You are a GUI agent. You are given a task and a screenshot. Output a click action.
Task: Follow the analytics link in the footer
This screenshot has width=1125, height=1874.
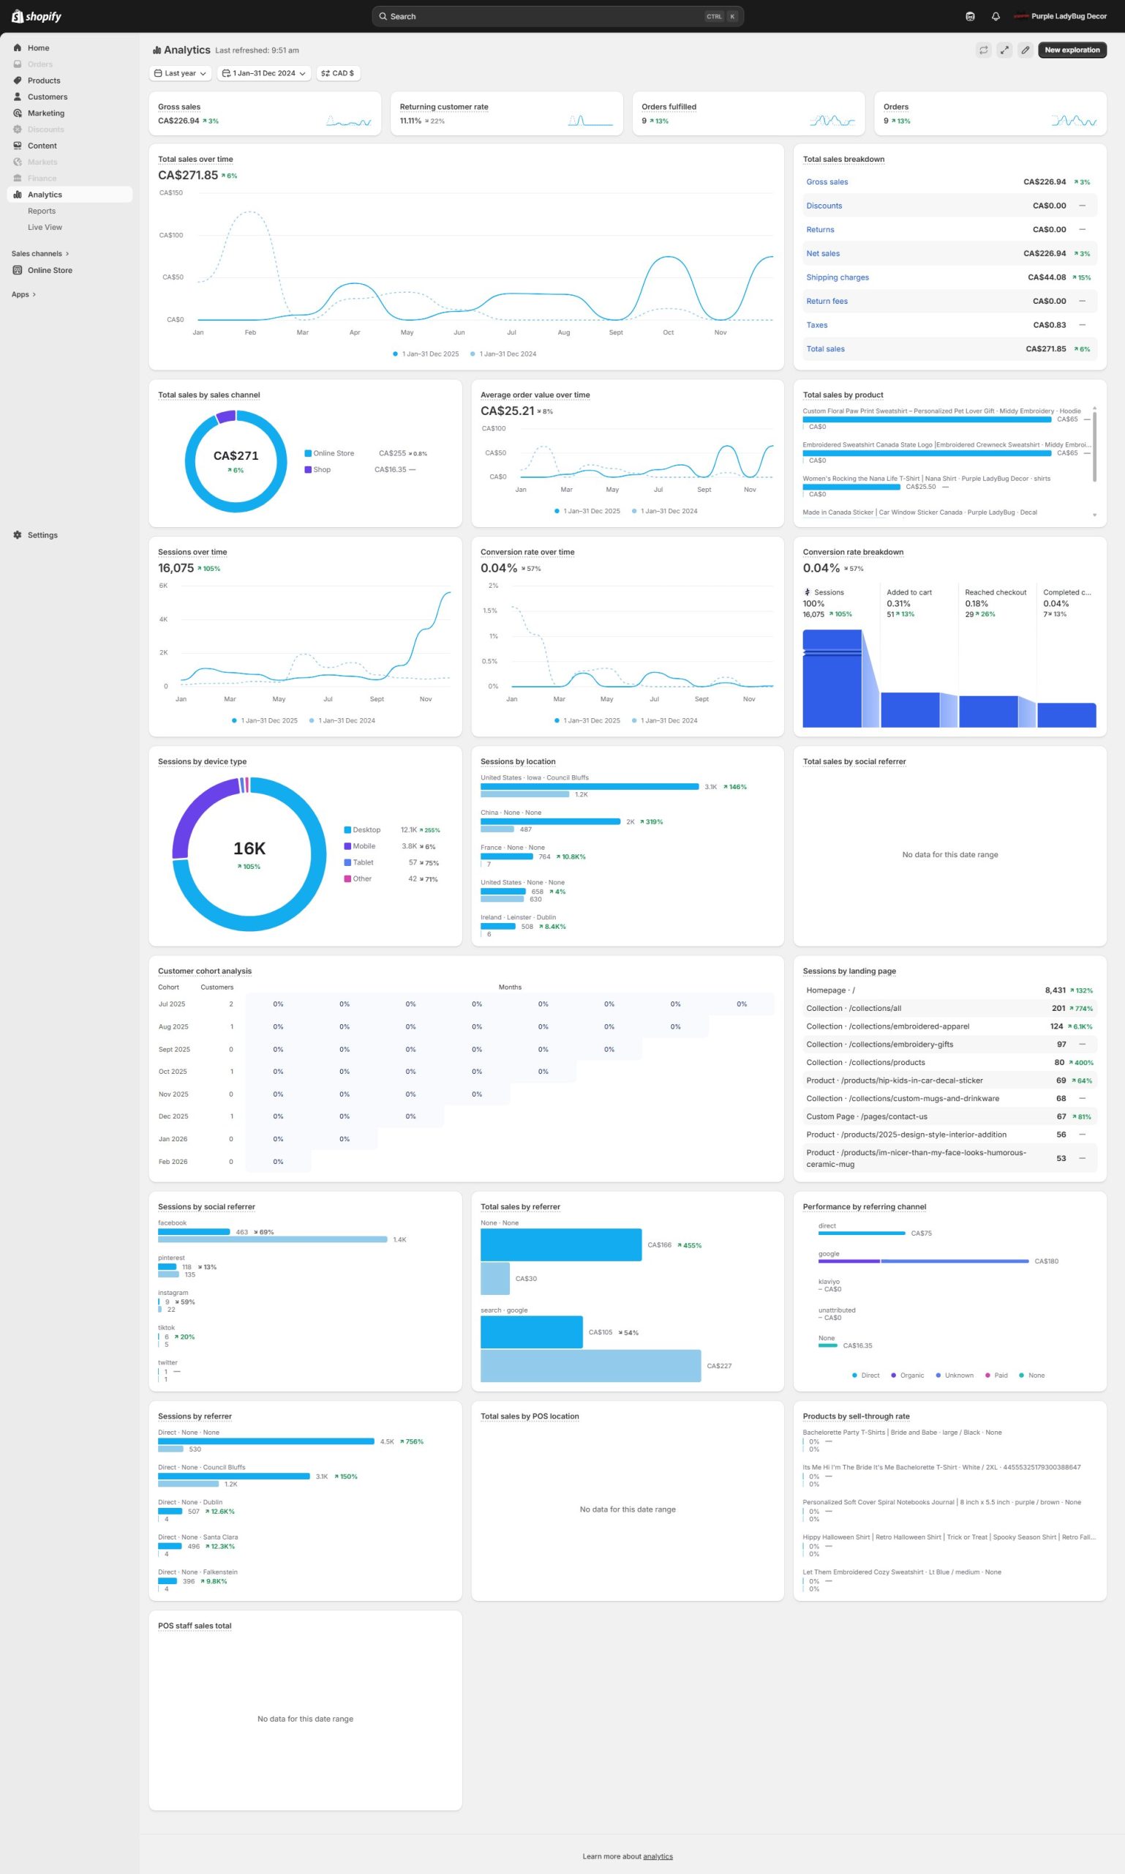pyautogui.click(x=658, y=1856)
